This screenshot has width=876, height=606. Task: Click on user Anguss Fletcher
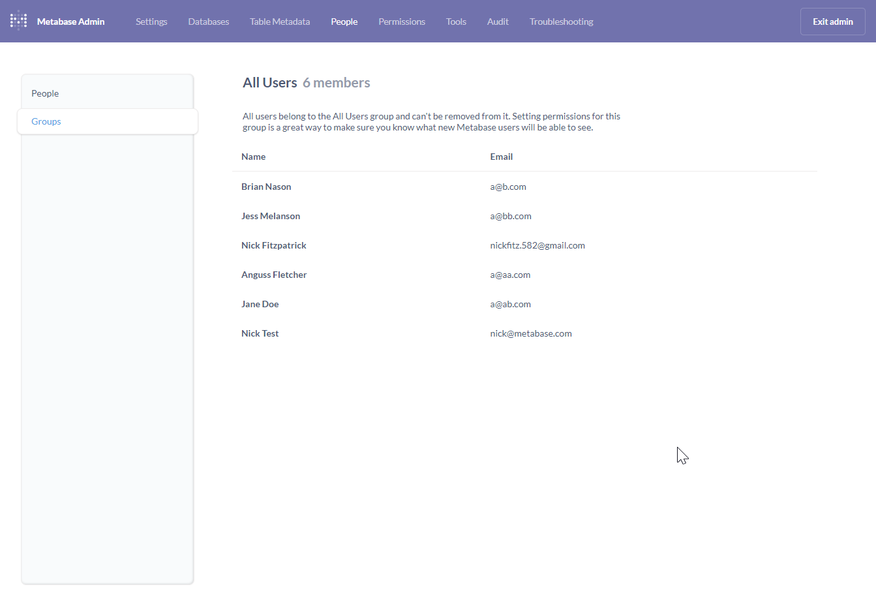274,275
